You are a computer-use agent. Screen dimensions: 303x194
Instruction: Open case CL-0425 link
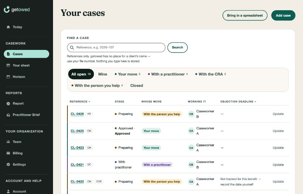click(77, 131)
